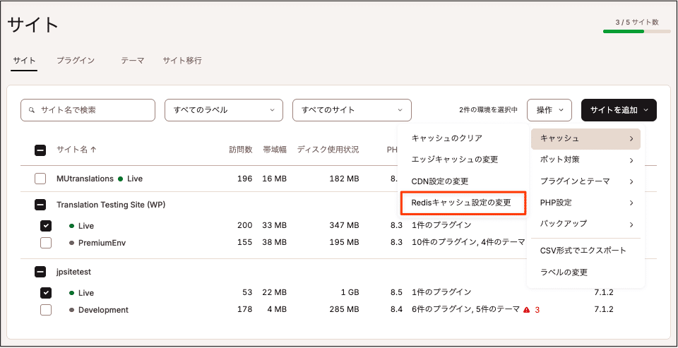678x348 pixels.
Task: Switch to the プラグイン tab
Action: (76, 61)
